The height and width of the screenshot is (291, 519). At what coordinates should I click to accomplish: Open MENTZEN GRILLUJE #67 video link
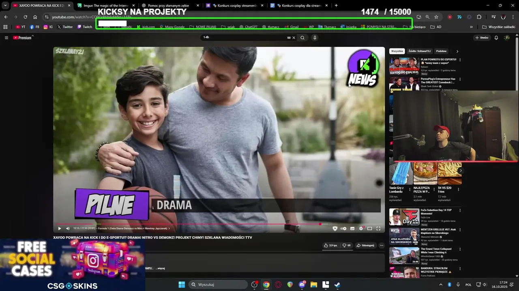[x=438, y=231]
